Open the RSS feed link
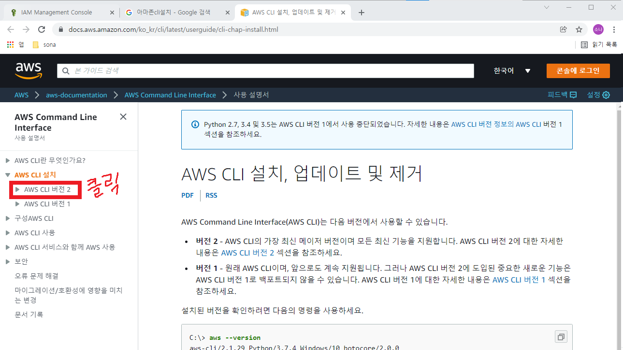623x350 pixels. (211, 195)
